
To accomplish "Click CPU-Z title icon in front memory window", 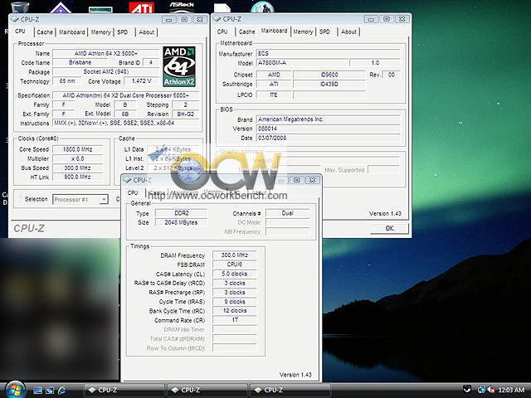I will pyautogui.click(x=127, y=180).
